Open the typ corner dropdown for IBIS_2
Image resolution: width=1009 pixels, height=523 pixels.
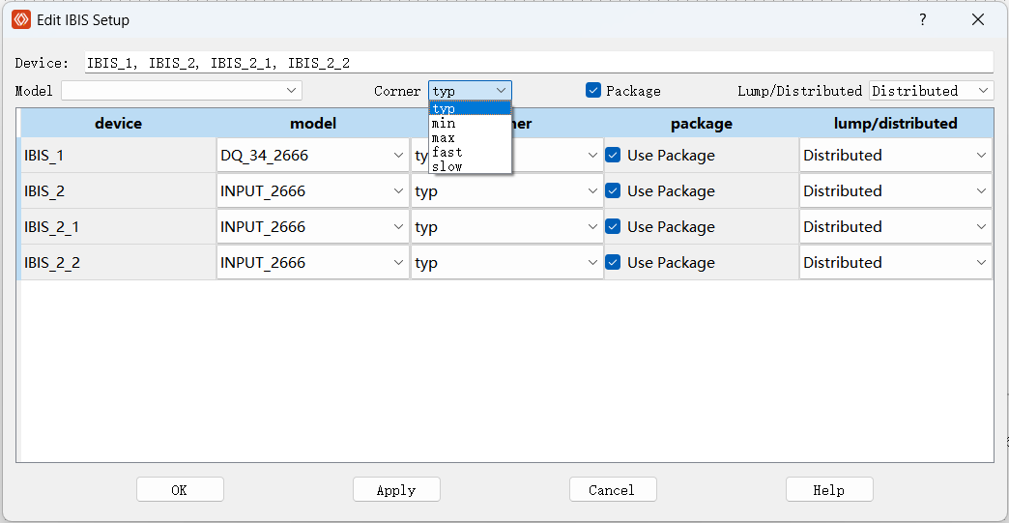[x=507, y=191]
